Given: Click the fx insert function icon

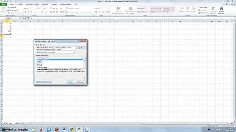Looking at the screenshot, I should coord(28,18).
